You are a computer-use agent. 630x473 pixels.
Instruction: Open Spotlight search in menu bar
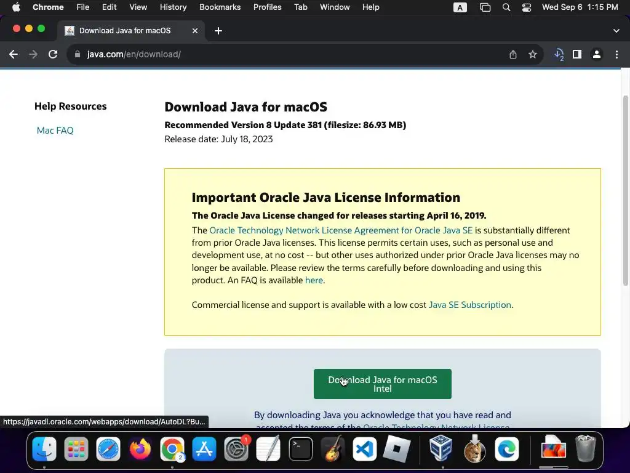pyautogui.click(x=506, y=7)
